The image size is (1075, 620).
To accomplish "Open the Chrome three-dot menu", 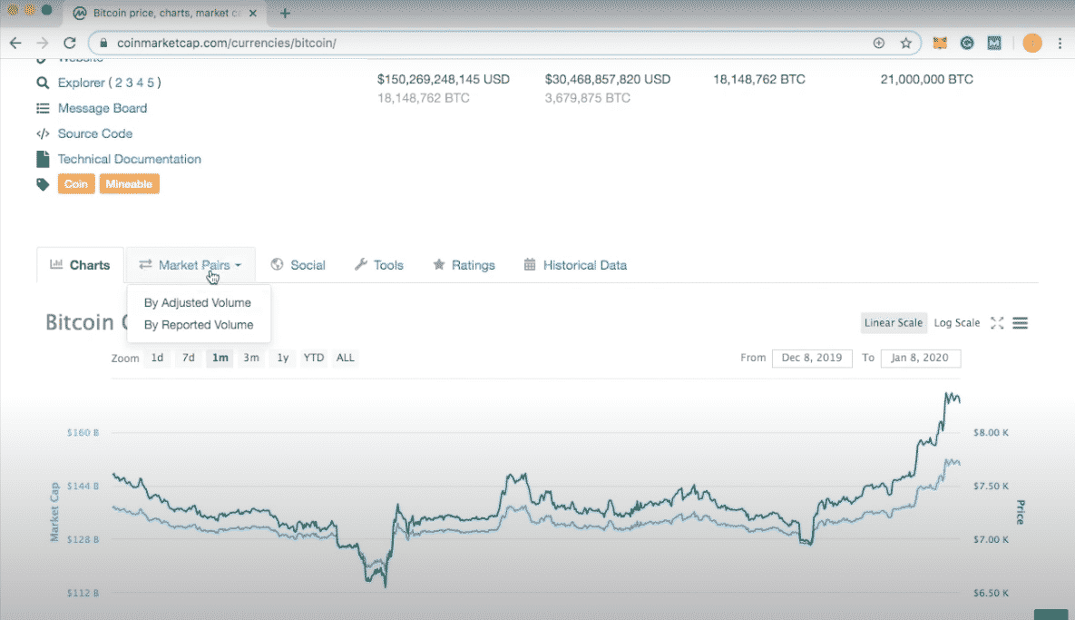I will (1060, 43).
